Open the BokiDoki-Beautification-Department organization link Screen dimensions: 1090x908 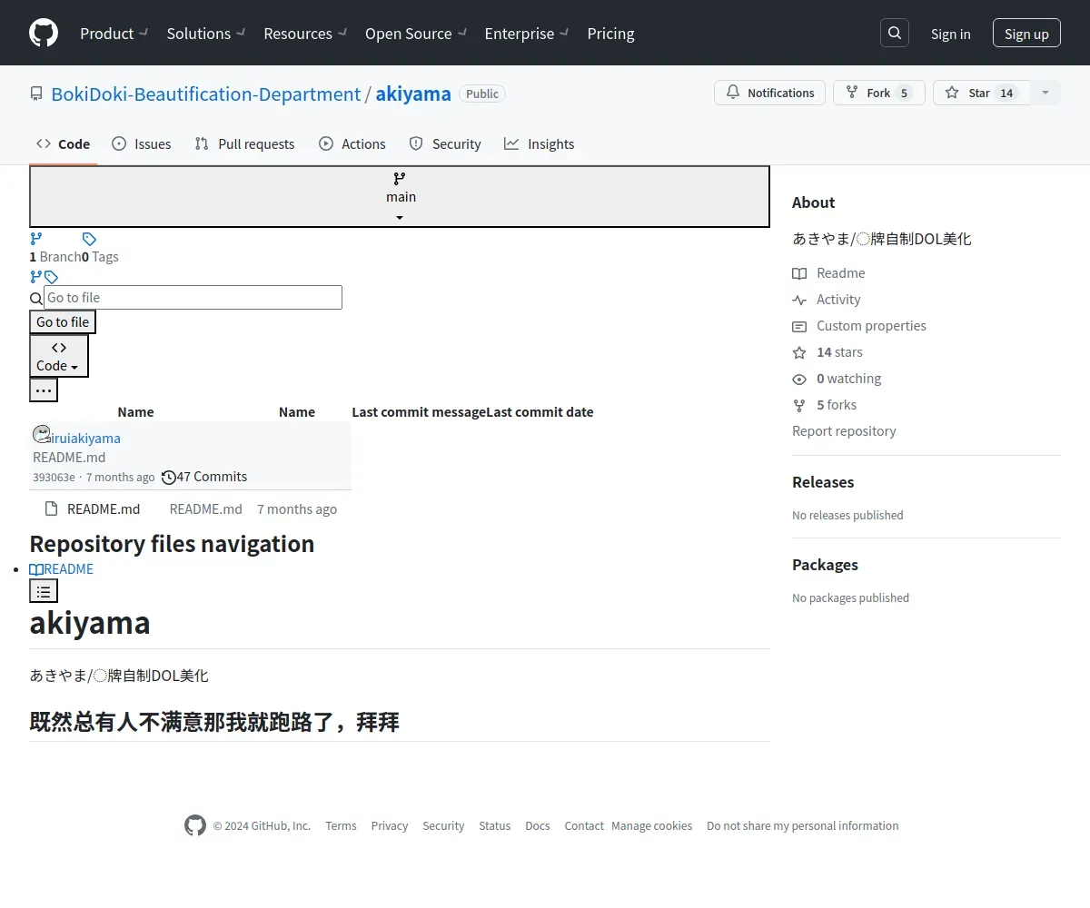(206, 94)
